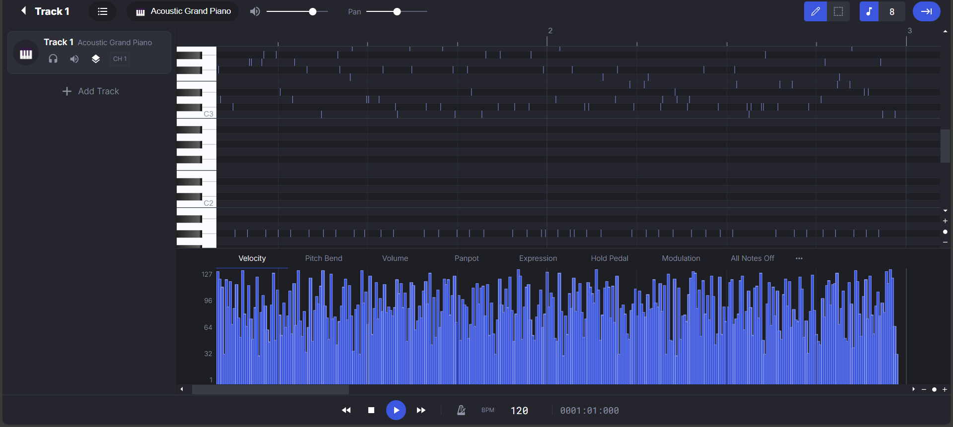Solo Track 1 with headphone icon
The image size is (953, 427).
click(53, 59)
